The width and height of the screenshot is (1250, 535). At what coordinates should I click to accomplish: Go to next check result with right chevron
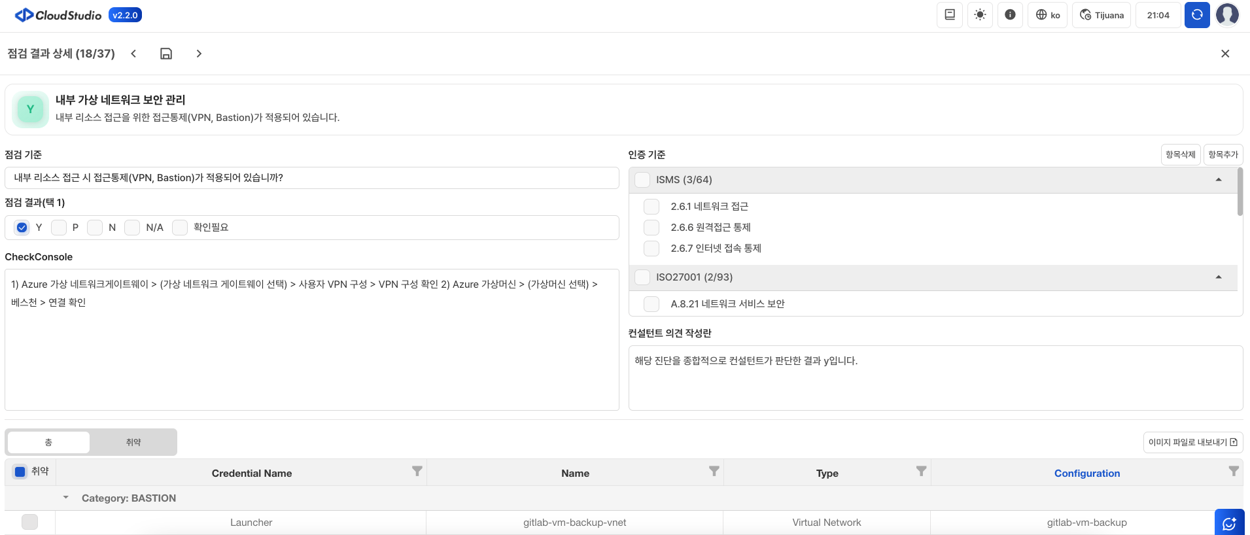pos(199,54)
